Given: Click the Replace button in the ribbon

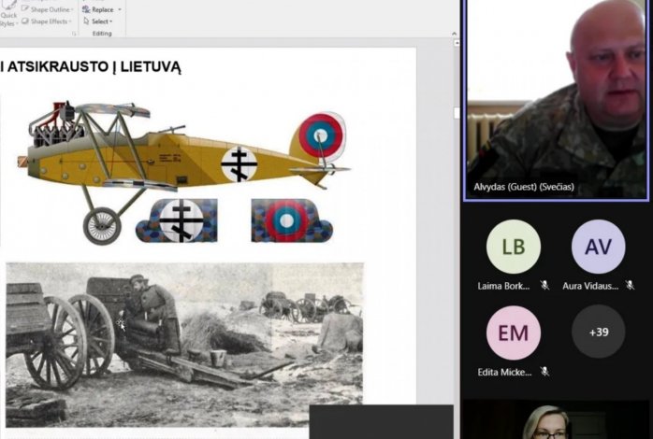Looking at the screenshot, I should [x=101, y=9].
